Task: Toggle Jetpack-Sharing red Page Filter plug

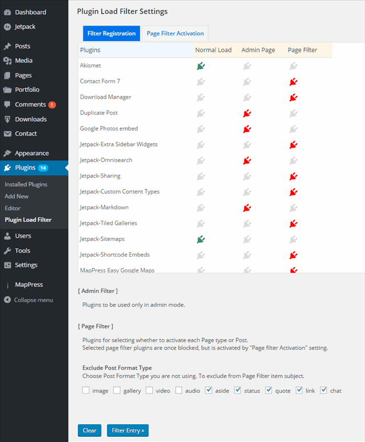Action: coord(293,177)
